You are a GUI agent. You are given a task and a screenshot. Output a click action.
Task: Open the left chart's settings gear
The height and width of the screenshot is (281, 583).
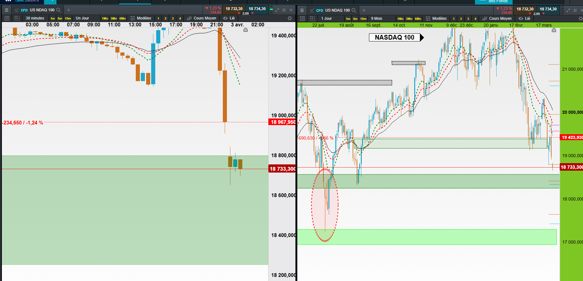click(290, 18)
